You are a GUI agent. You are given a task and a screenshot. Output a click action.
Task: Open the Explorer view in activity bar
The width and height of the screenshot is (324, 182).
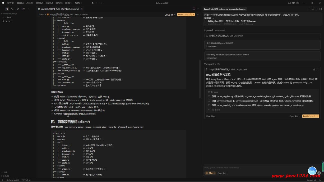[7, 9]
